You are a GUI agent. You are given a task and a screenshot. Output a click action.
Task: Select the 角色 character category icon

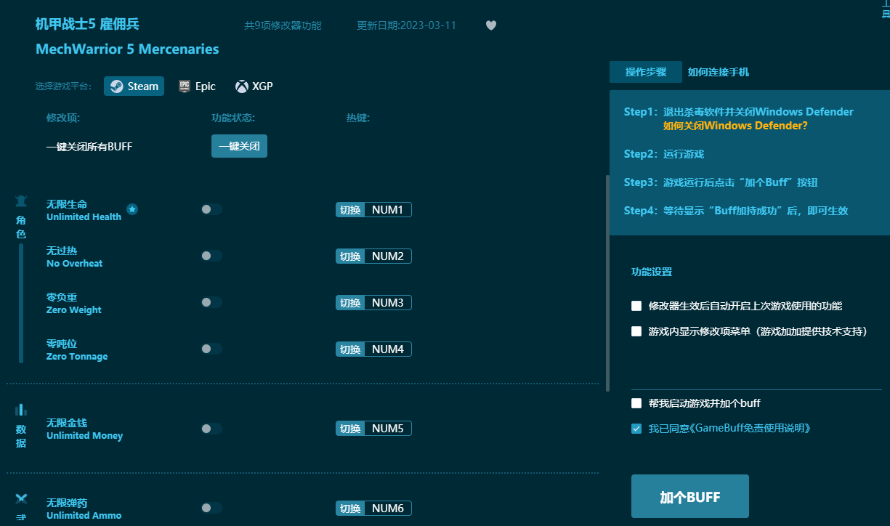tap(21, 201)
